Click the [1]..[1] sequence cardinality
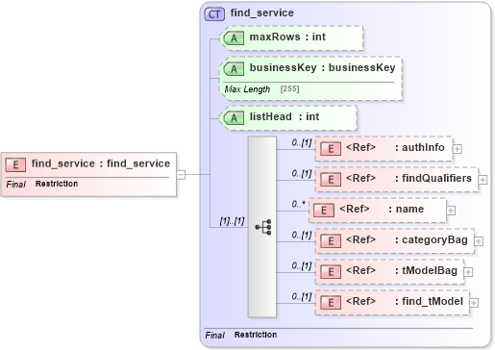This screenshot has width=495, height=350. 232,221
